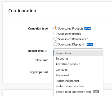The width and height of the screenshot is (112, 96).
Task: Click the info icon beside Sponsored Display
Action: tap(83, 44)
